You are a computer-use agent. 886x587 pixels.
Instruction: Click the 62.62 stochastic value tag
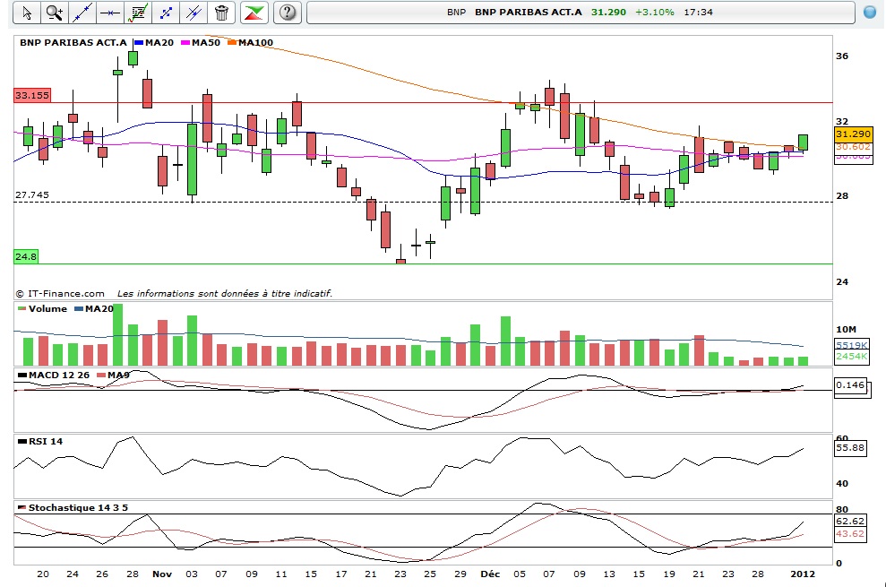coord(850,521)
